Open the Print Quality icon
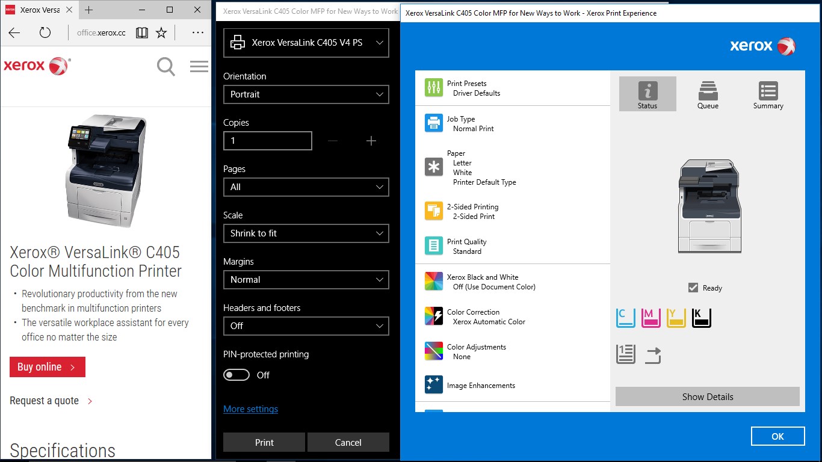 [x=434, y=245]
